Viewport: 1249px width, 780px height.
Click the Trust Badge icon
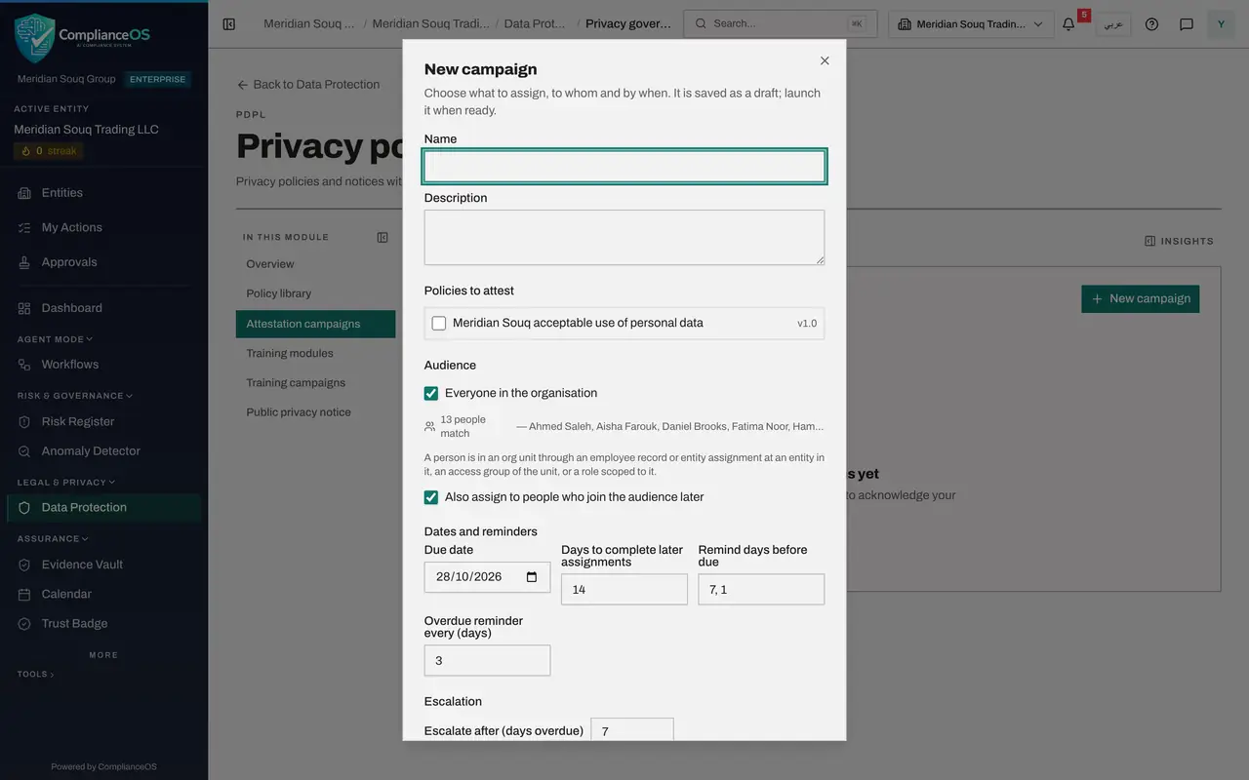24,624
